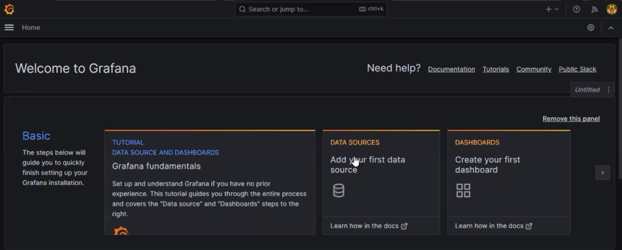Image resolution: width=622 pixels, height=250 pixels.
Task: Click the Home breadcrumb
Action: click(x=31, y=27)
